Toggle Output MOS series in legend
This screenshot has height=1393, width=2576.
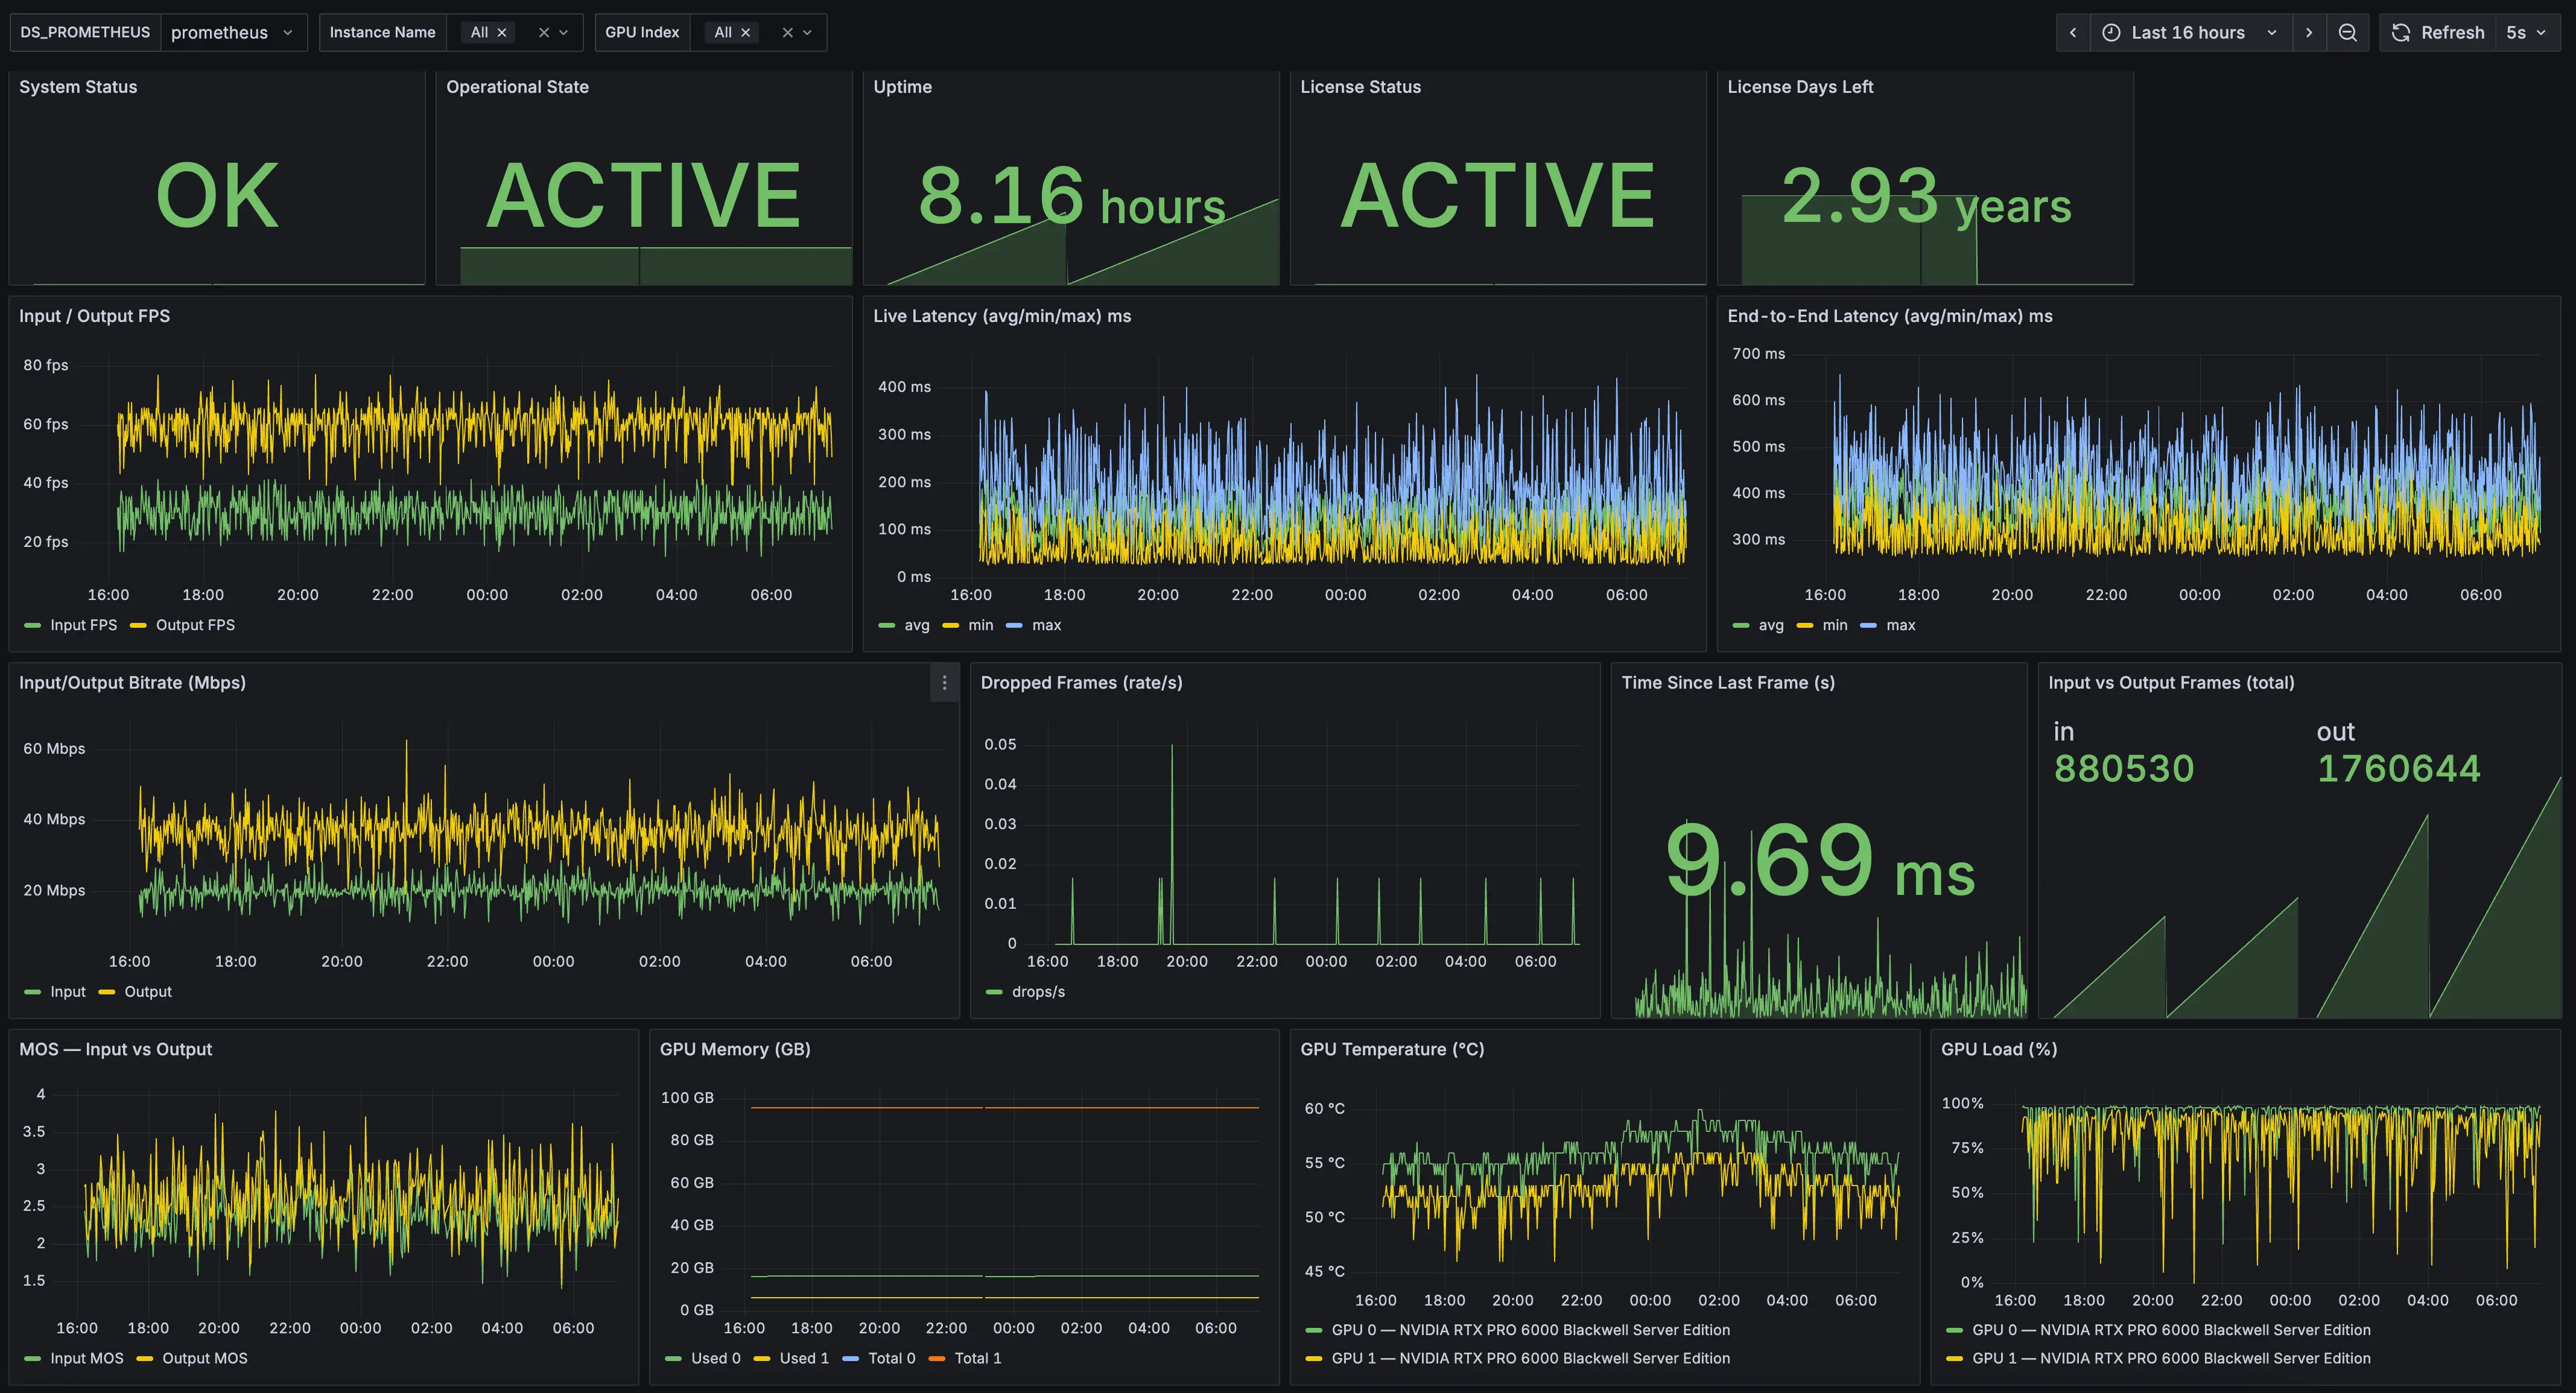coord(204,1358)
